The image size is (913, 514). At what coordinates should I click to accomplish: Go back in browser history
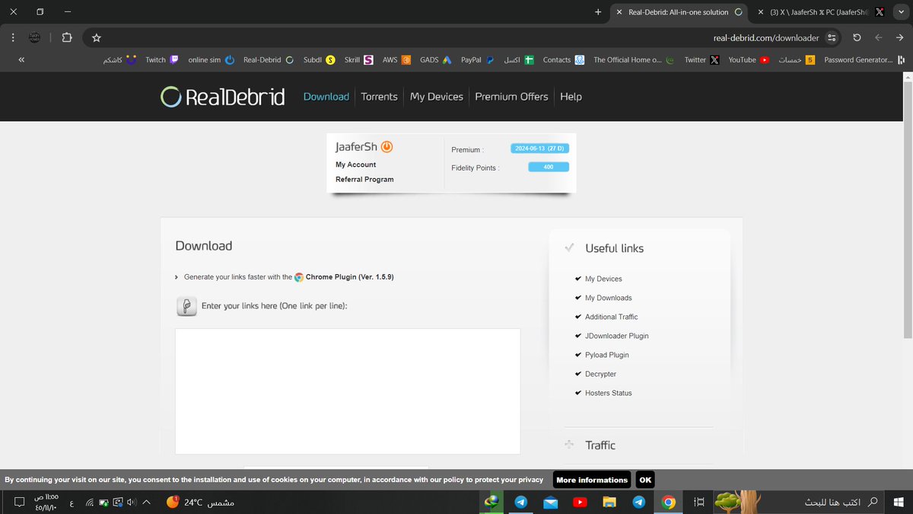click(x=899, y=37)
